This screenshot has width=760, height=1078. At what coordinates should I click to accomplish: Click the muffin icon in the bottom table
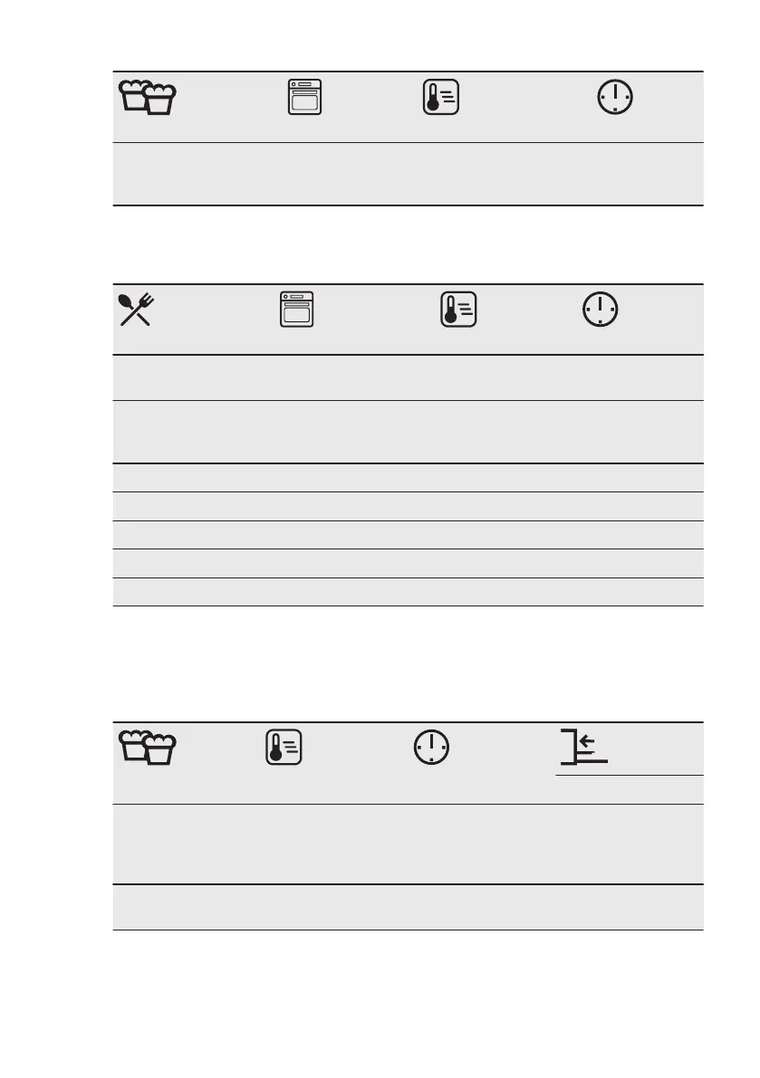pyautogui.click(x=147, y=748)
